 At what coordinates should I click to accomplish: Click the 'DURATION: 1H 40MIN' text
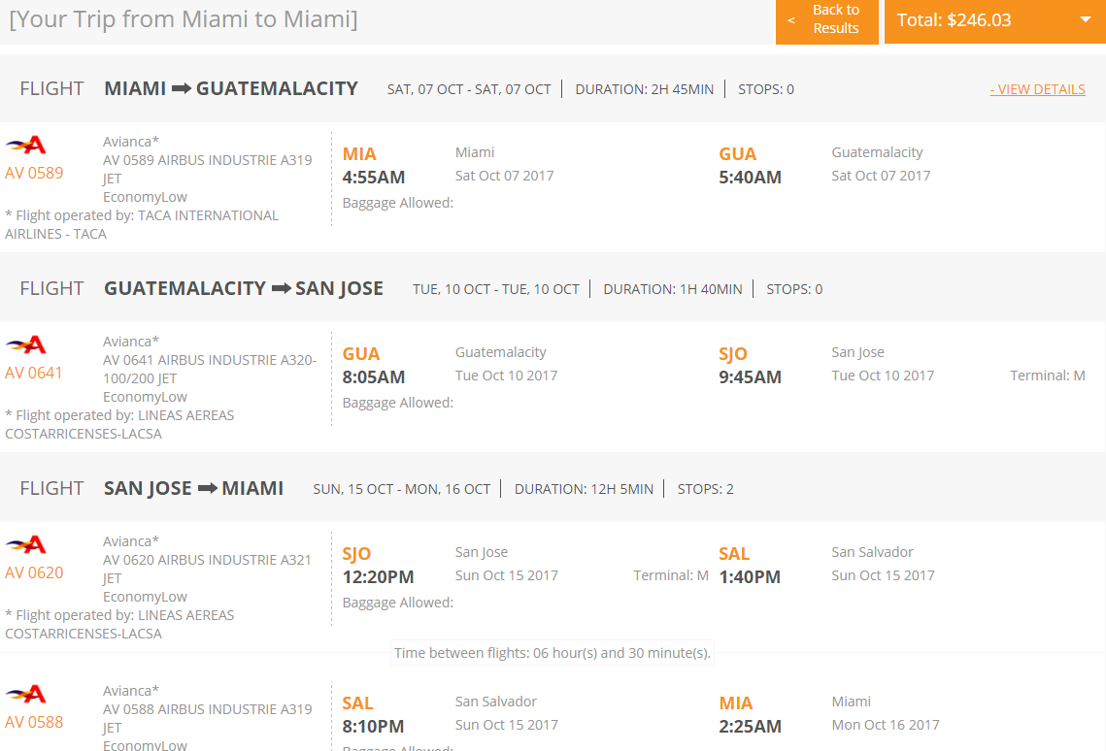click(673, 289)
